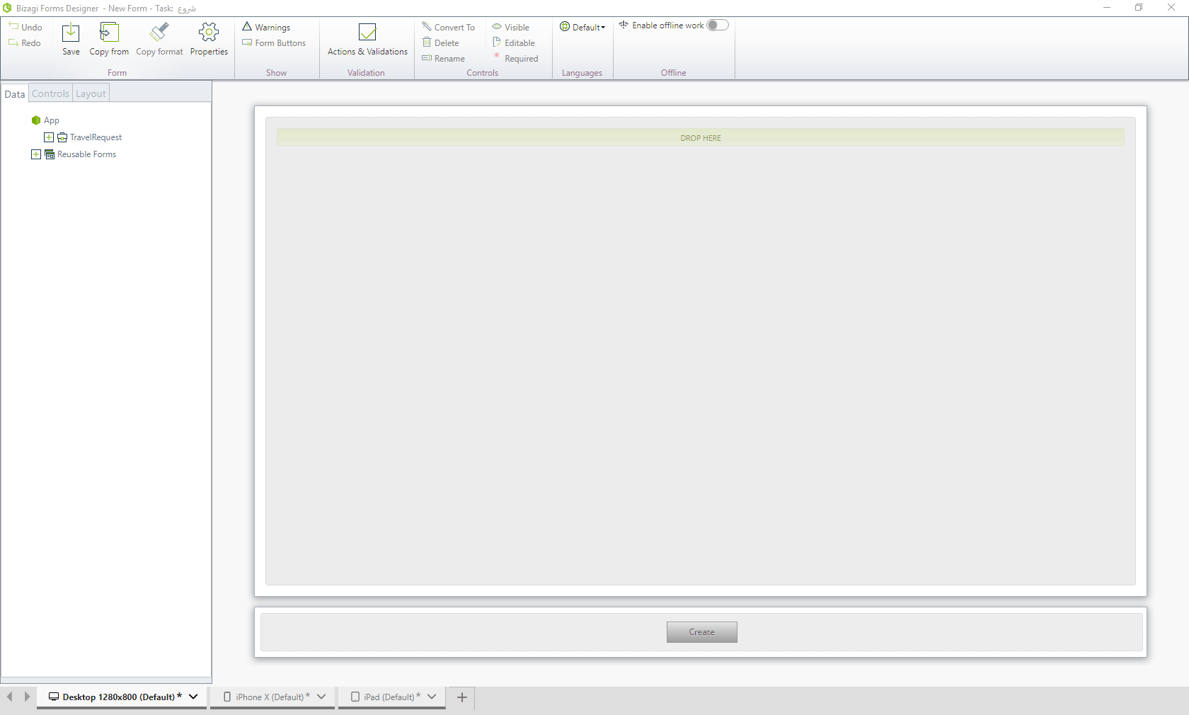
Task: Expand the Reusable Forms node
Action: (36, 154)
